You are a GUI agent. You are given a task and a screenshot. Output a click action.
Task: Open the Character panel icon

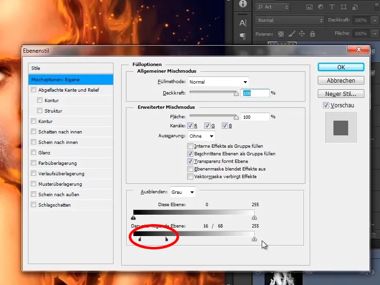point(243,23)
